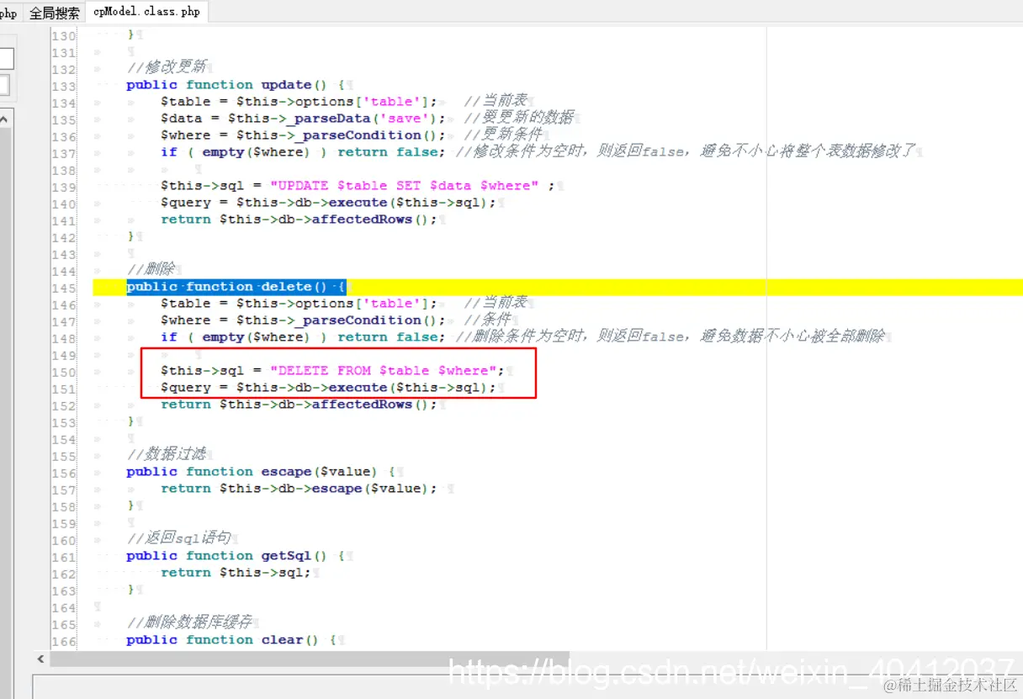Click '$where = $this->_parseCondition();' on line 147
This screenshot has height=699, width=1023.
point(303,320)
